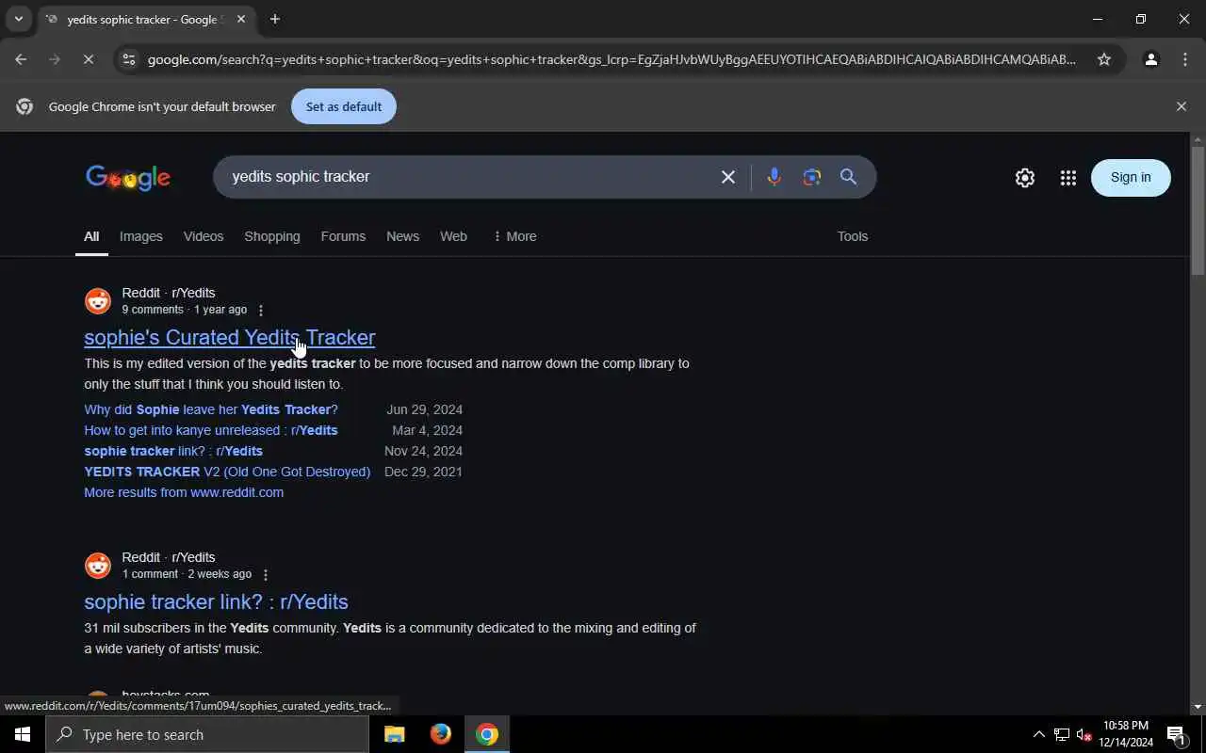Close the yedits sophic tracker tab
Image resolution: width=1206 pixels, height=753 pixels.
coord(241,19)
